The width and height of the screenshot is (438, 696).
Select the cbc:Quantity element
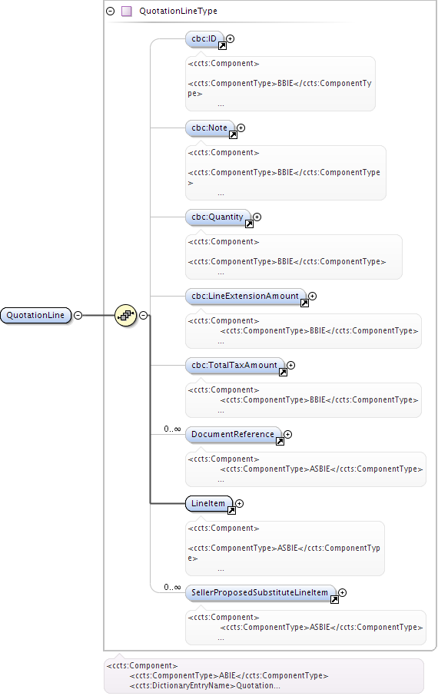point(217,217)
